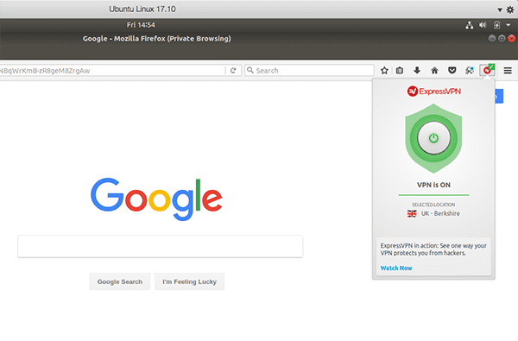Focus the Google search input box
Image resolution: width=518 pixels, height=341 pixels.
[x=161, y=247]
